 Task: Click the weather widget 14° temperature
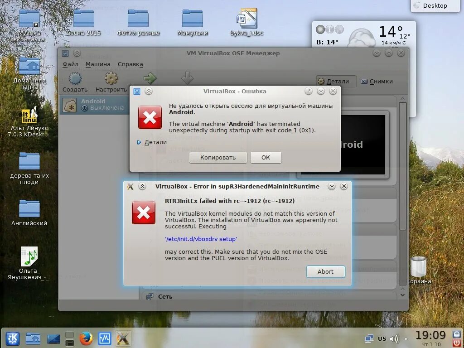click(391, 31)
